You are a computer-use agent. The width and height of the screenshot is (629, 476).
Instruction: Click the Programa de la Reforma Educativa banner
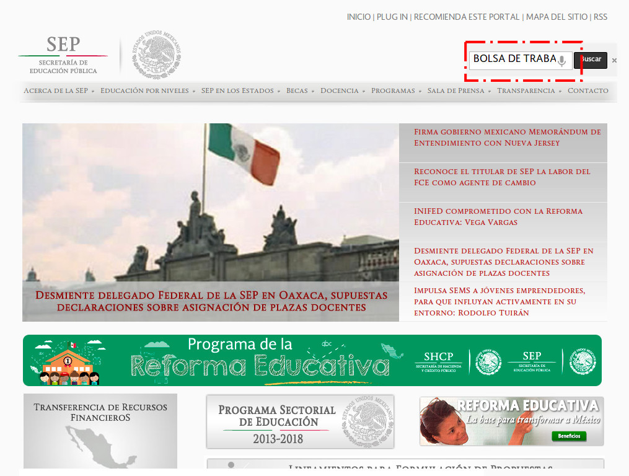312,360
